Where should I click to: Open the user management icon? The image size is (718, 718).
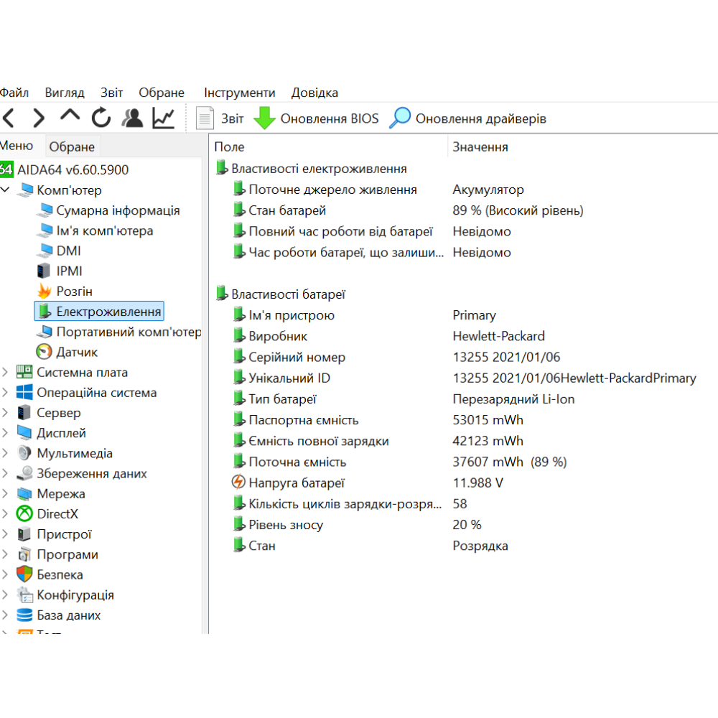132,118
